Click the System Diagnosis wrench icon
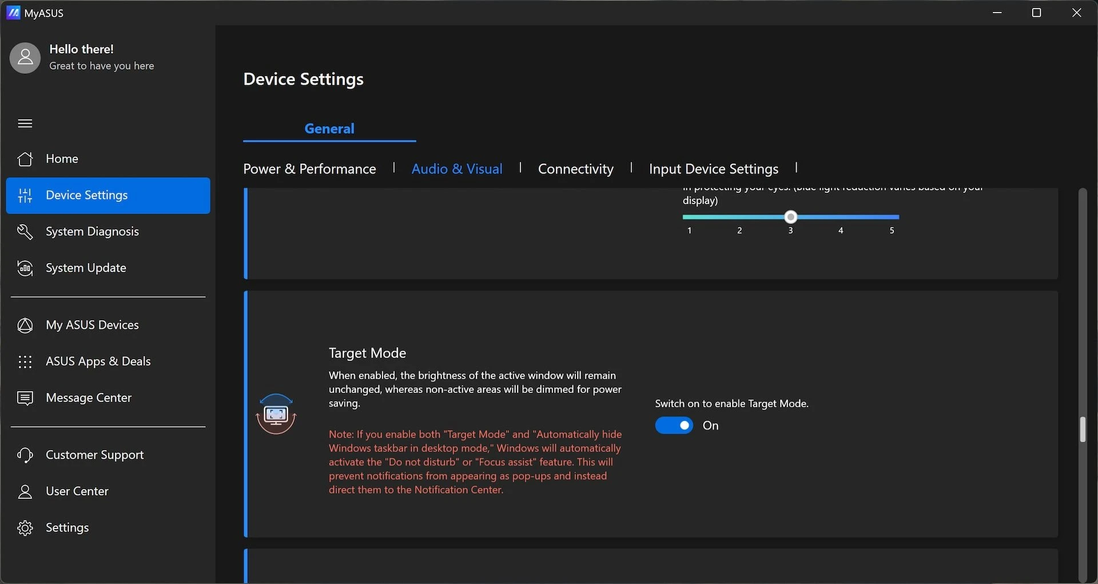The image size is (1098, 584). (x=25, y=231)
